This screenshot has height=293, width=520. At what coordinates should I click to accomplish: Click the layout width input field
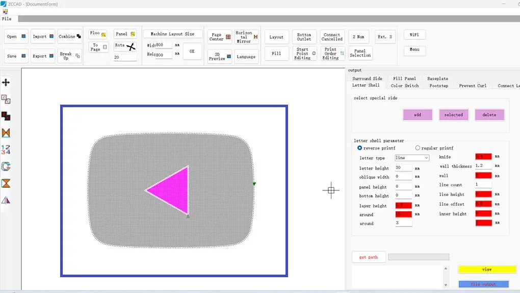164,45
